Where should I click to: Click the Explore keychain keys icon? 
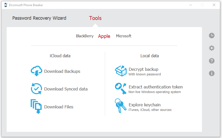click(x=121, y=106)
